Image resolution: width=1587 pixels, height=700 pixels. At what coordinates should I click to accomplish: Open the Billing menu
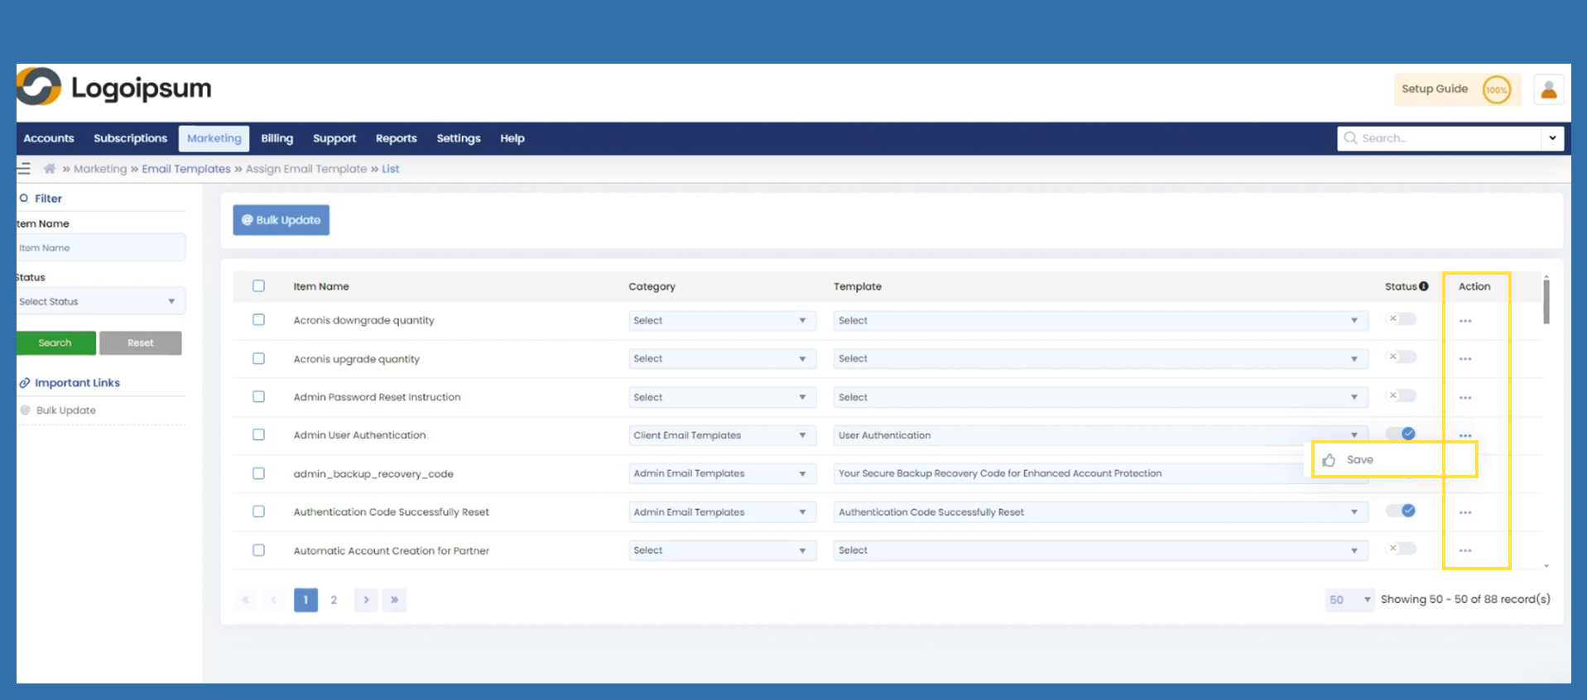click(277, 138)
